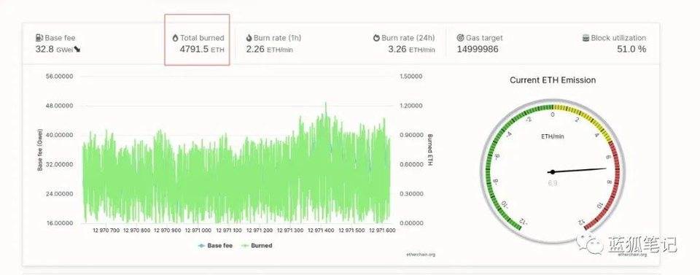Click the 14999986 gas target value
The image size is (700, 275).
(478, 49)
